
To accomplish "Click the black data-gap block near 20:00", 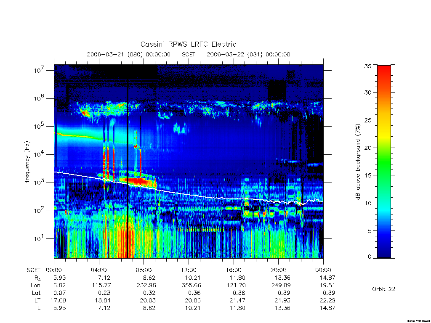I will click(277, 90).
